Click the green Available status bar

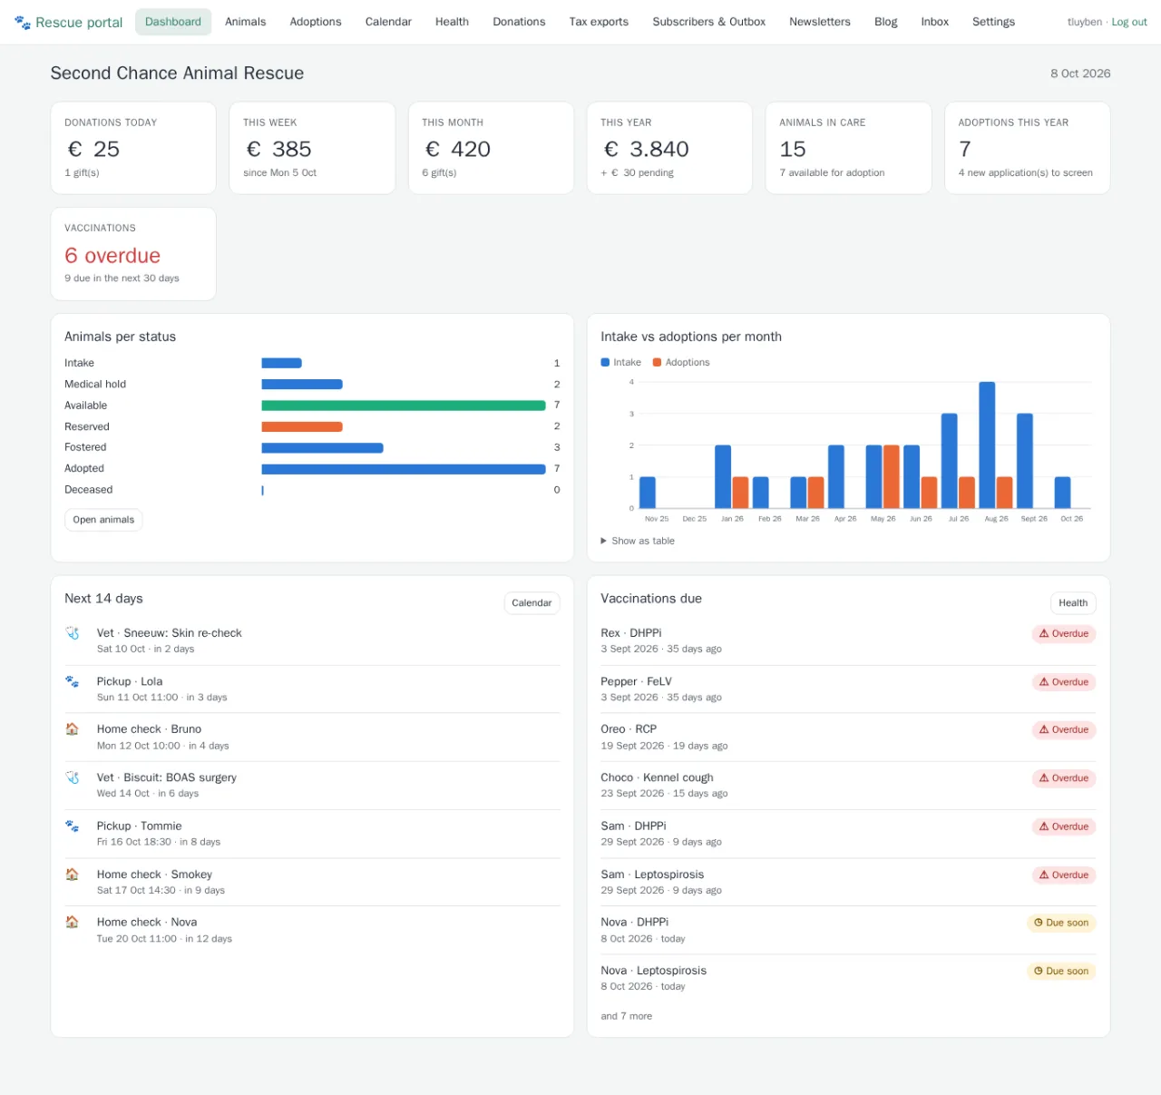coord(404,406)
